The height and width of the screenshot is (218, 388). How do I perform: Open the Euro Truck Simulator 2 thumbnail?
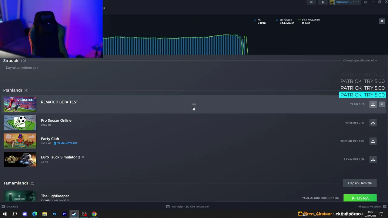(x=20, y=159)
